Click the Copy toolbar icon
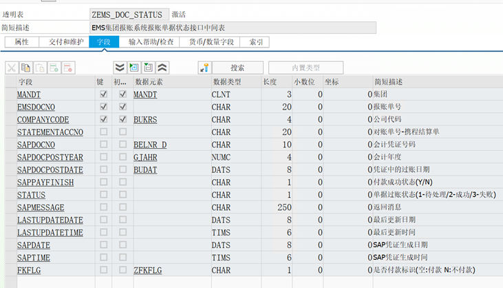The height and width of the screenshot is (288, 503). coord(25,68)
